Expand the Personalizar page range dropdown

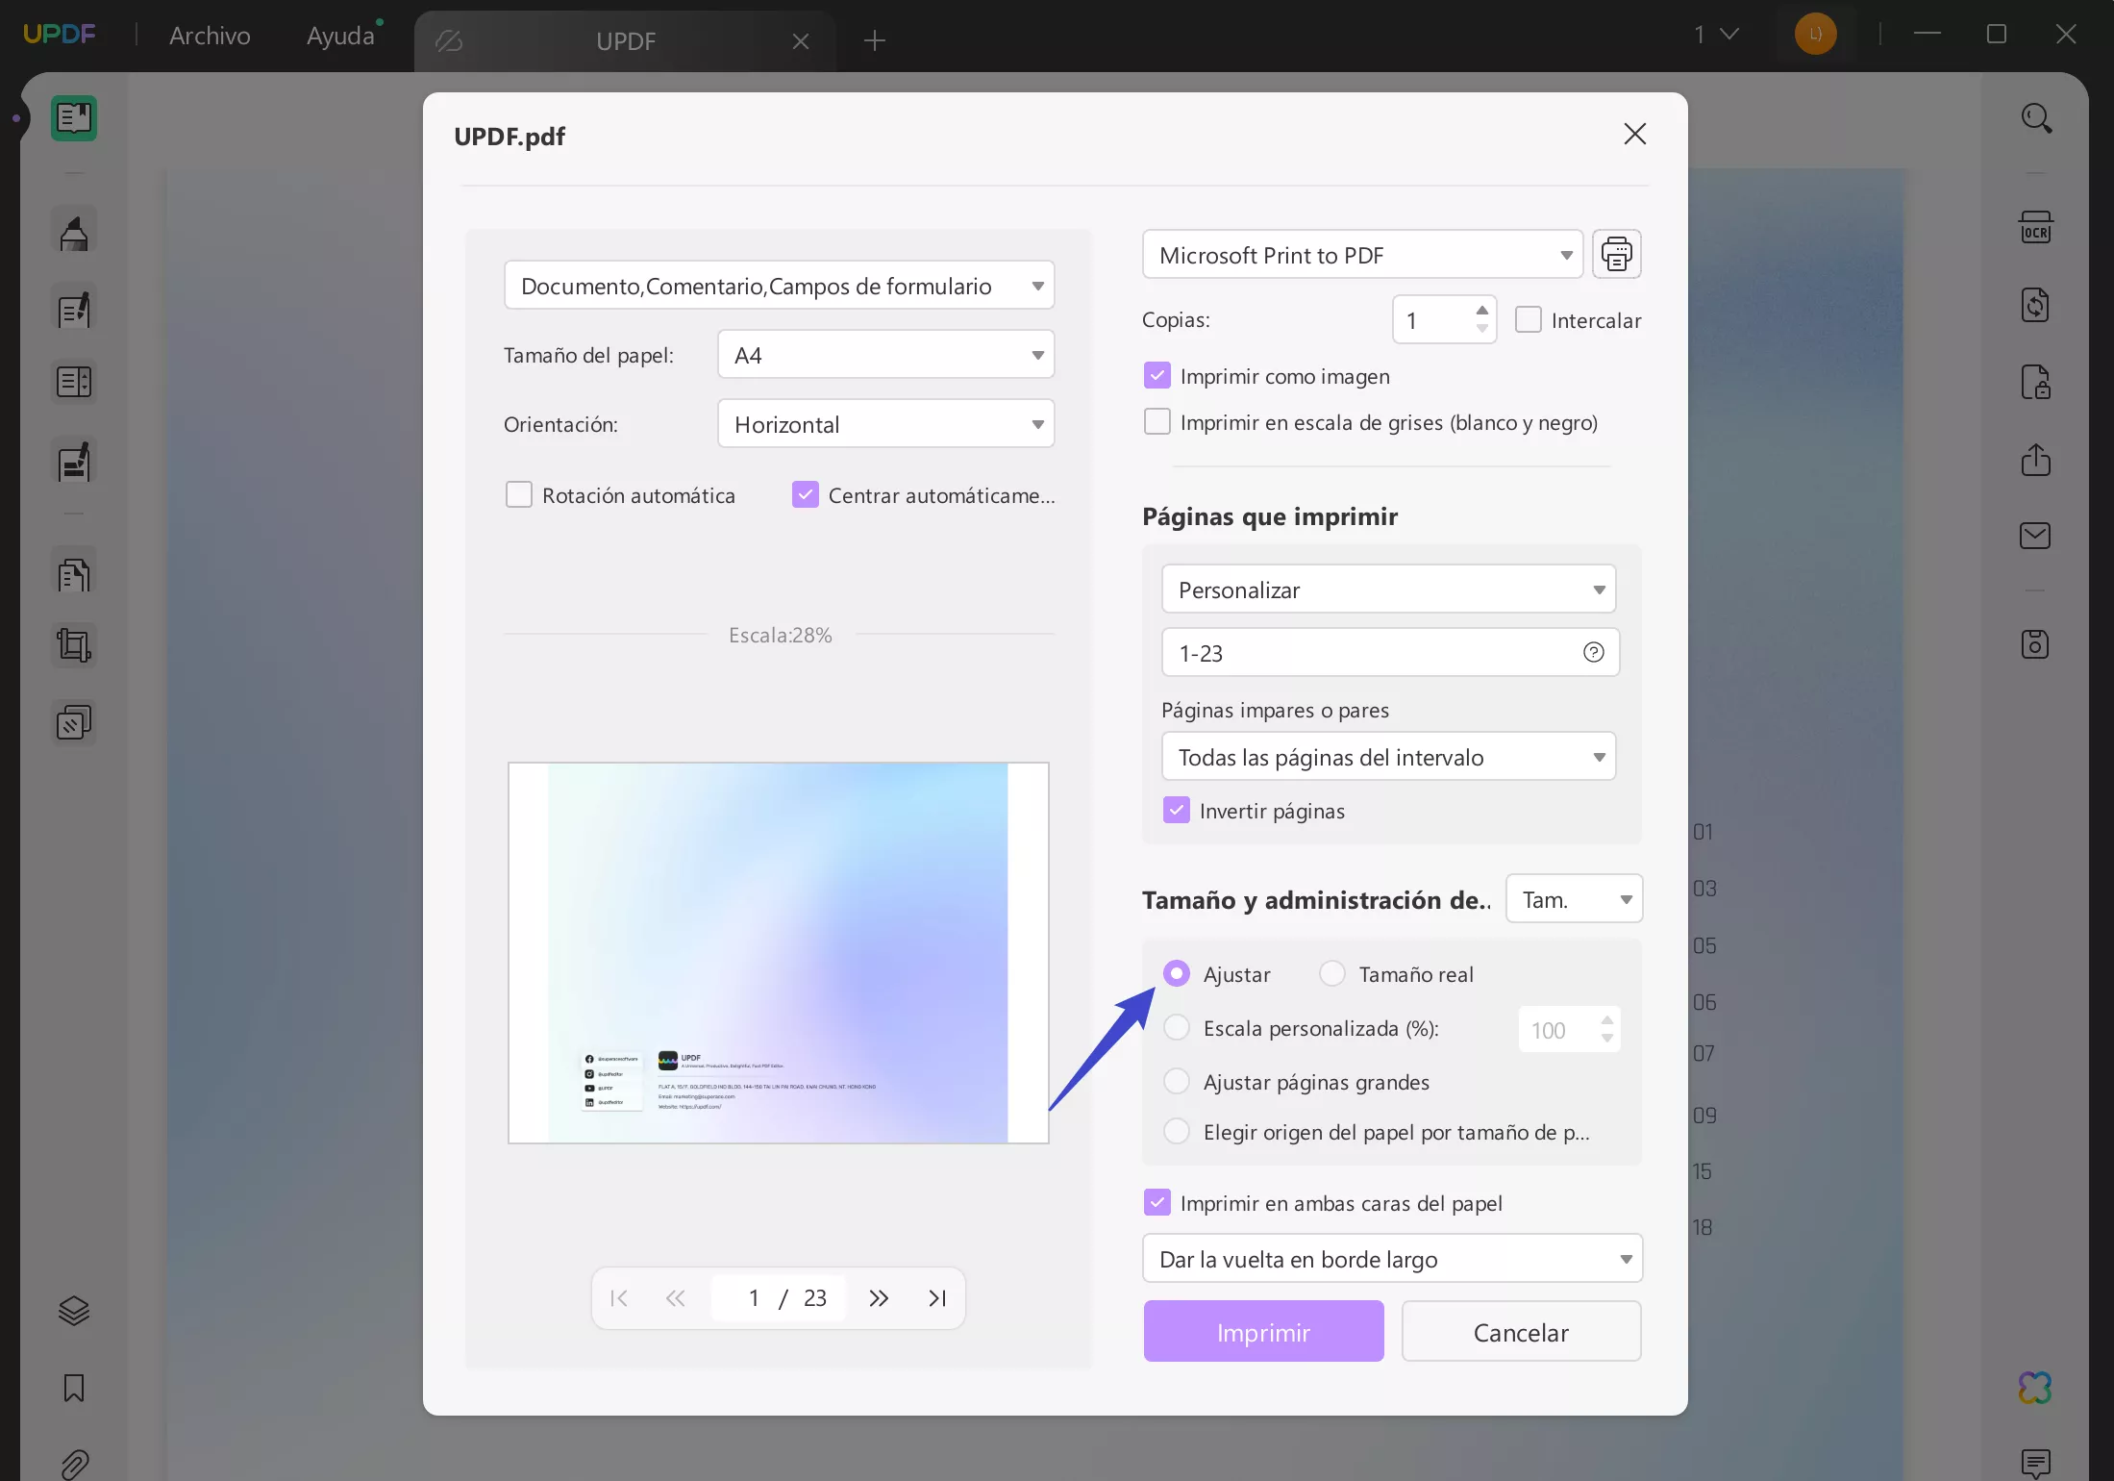tap(1389, 590)
